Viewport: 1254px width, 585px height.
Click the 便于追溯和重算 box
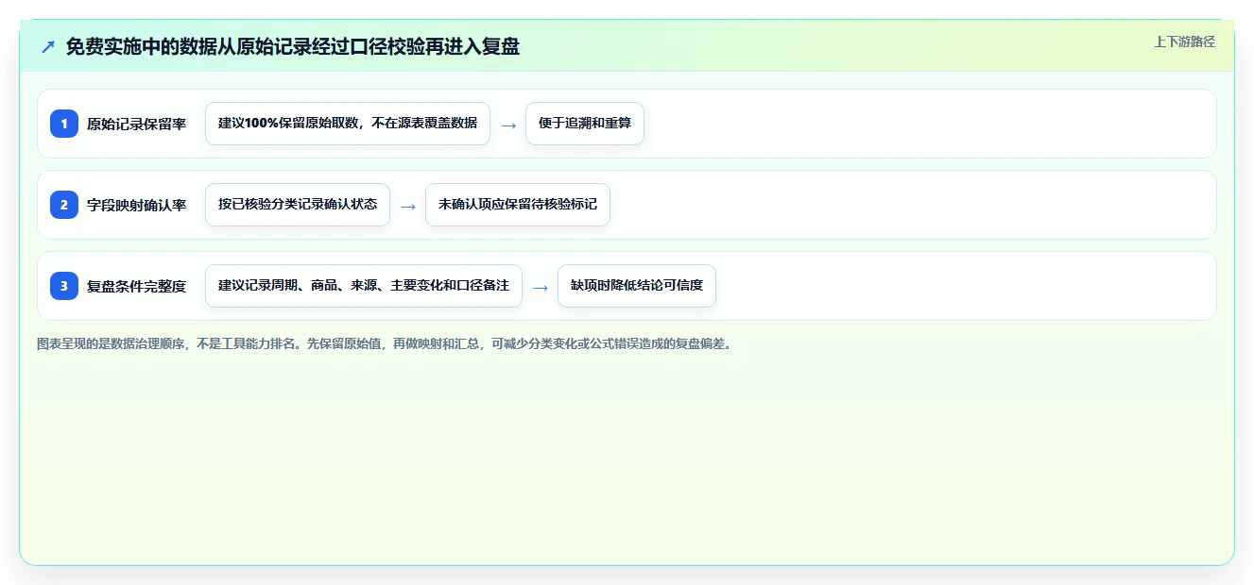pos(585,124)
